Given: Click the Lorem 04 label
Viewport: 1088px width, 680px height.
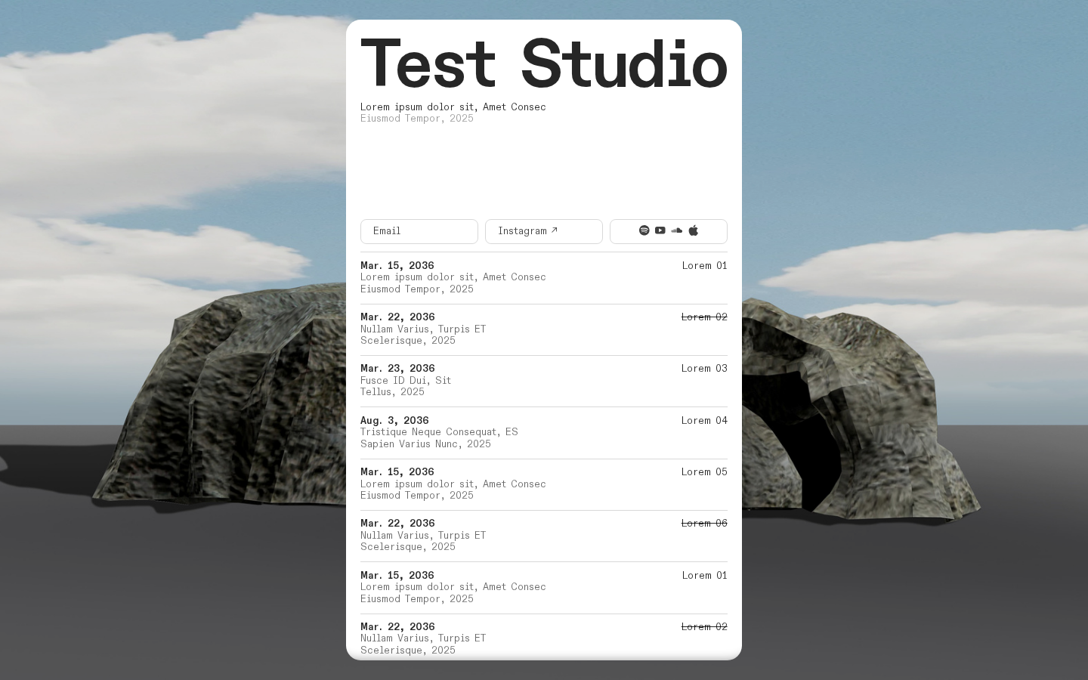Looking at the screenshot, I should tap(704, 421).
